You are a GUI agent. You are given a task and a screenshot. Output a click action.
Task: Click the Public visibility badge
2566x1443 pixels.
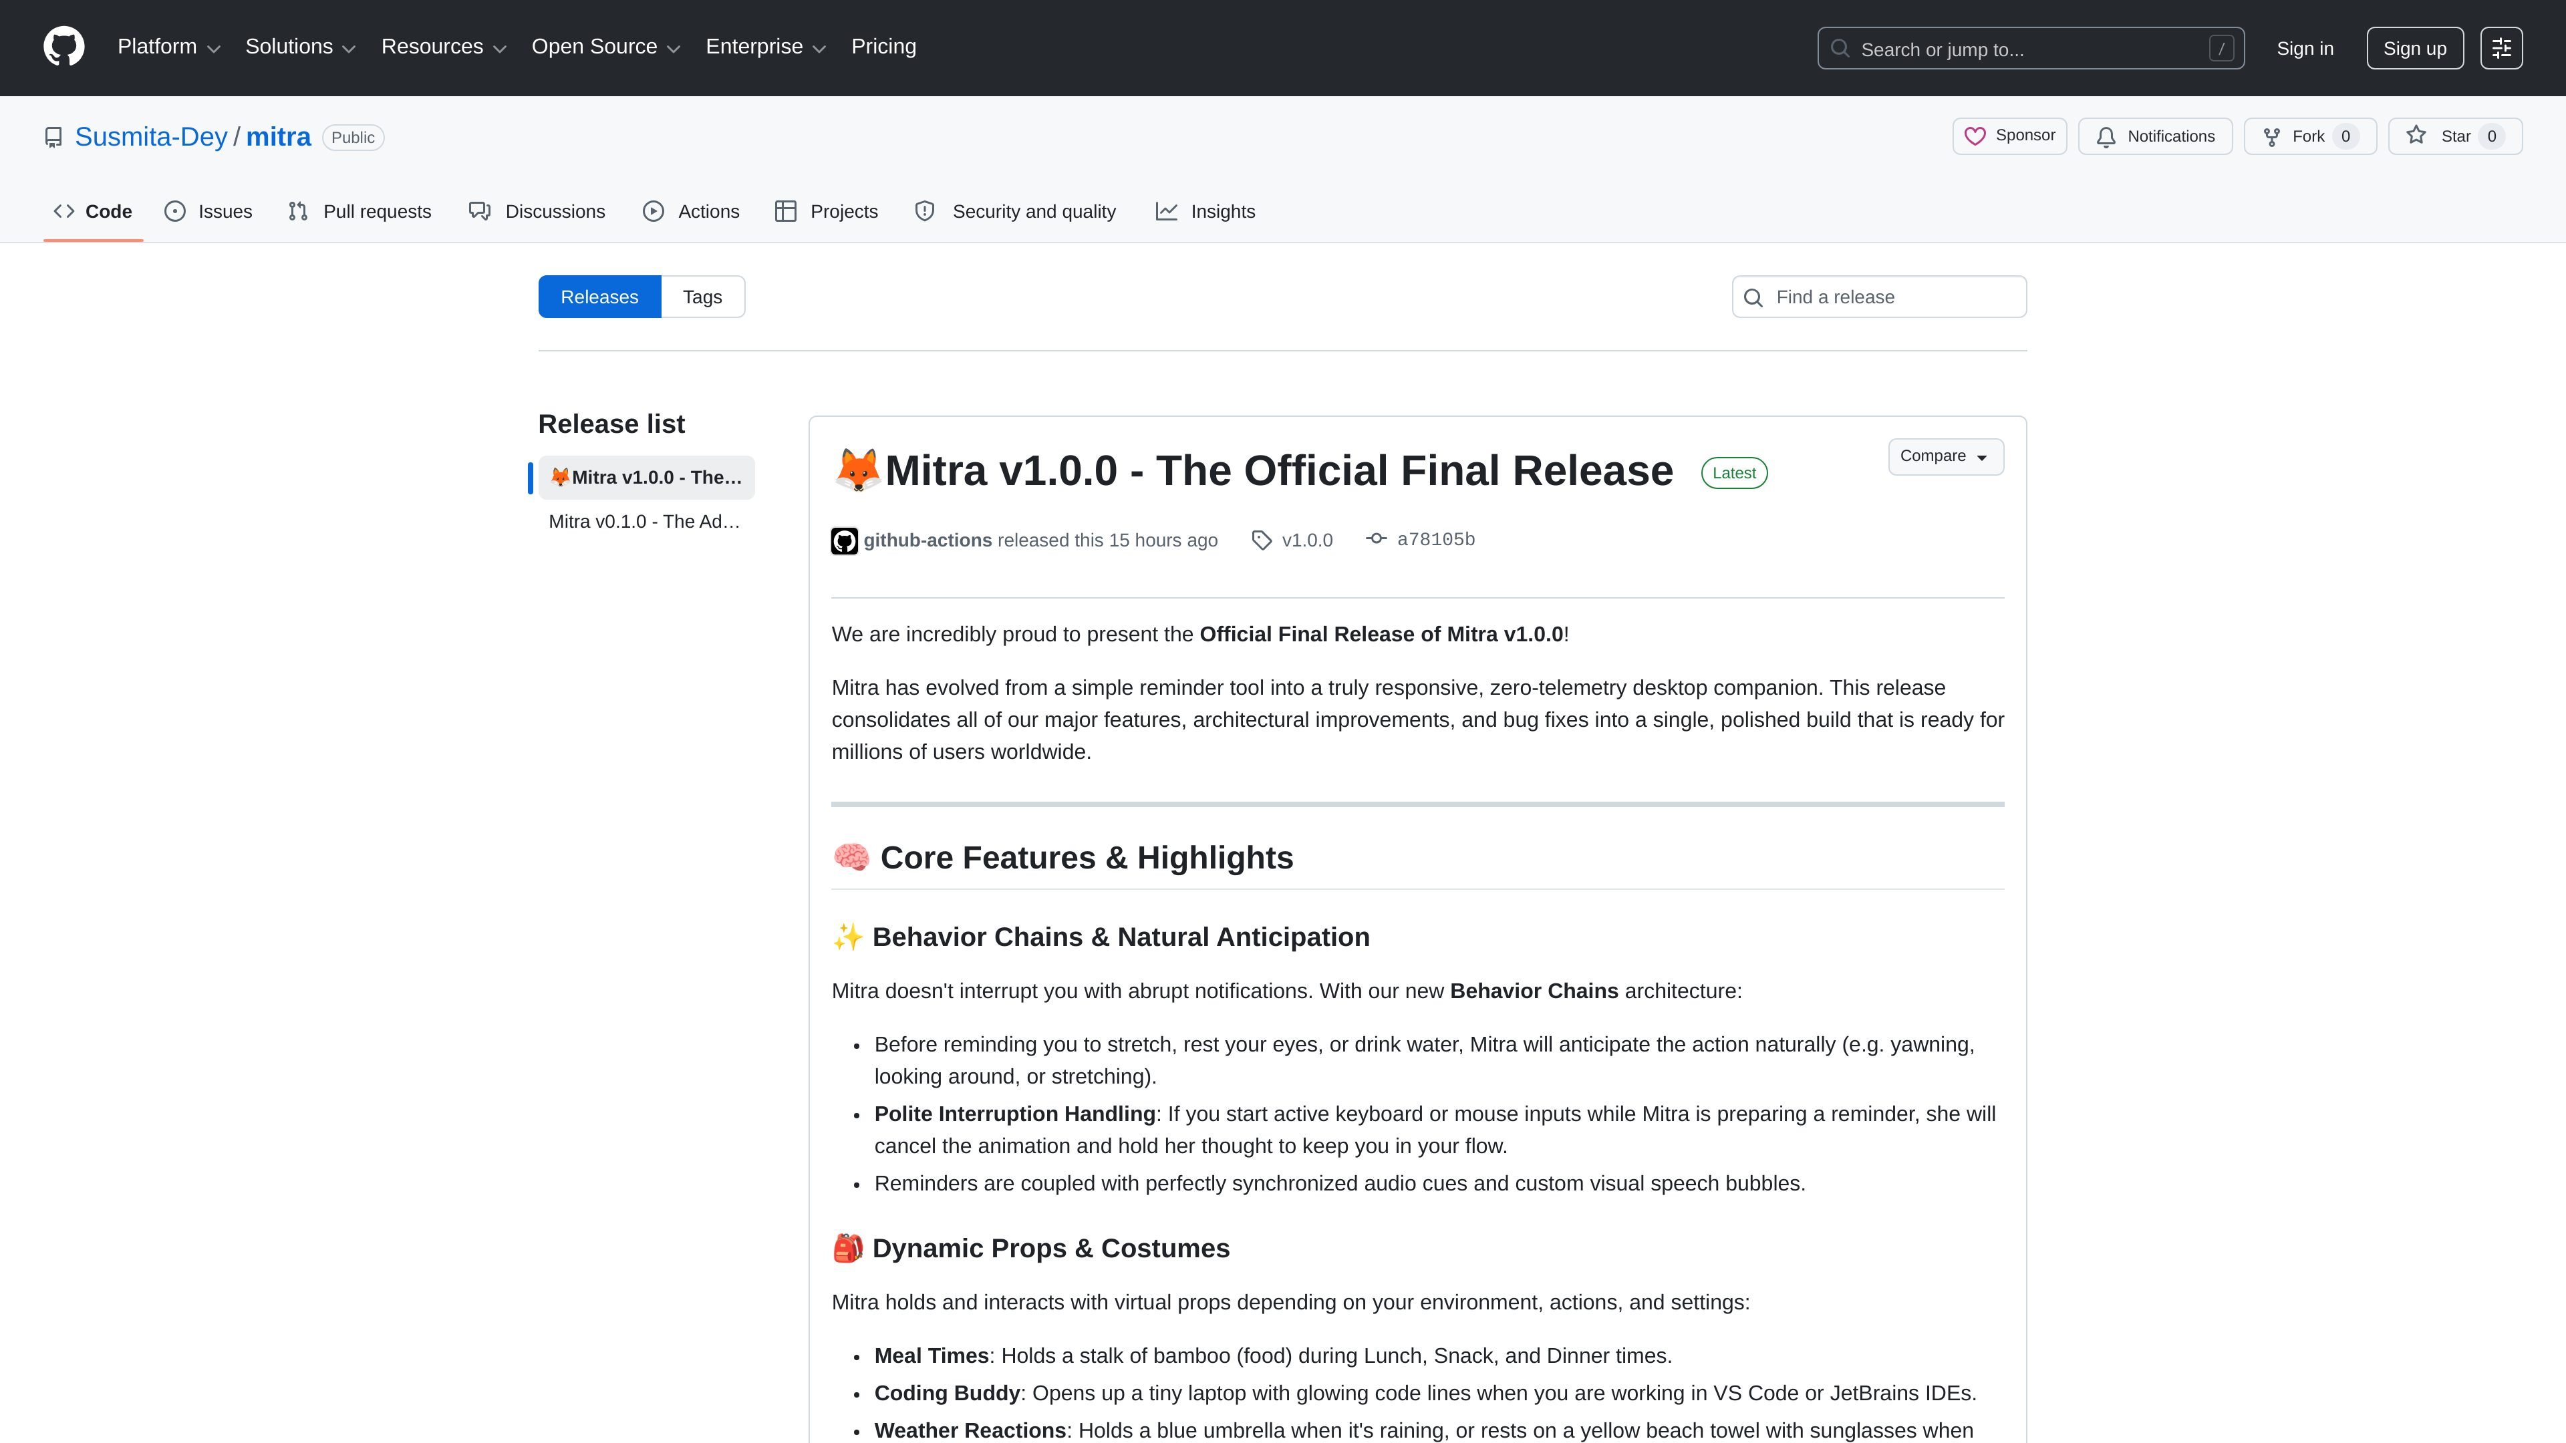coord(353,138)
